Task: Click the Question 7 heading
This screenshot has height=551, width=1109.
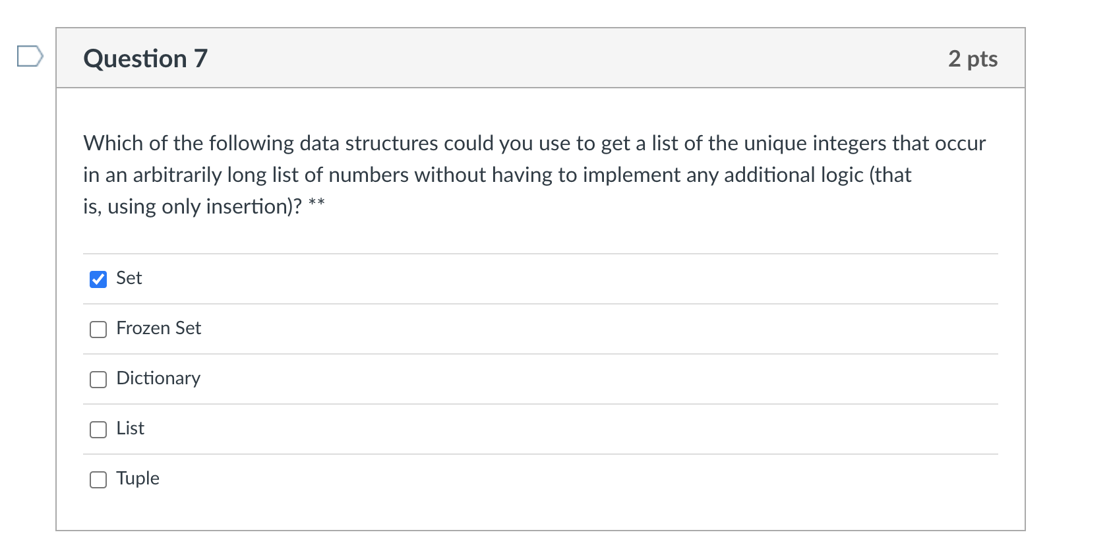Action: tap(146, 59)
